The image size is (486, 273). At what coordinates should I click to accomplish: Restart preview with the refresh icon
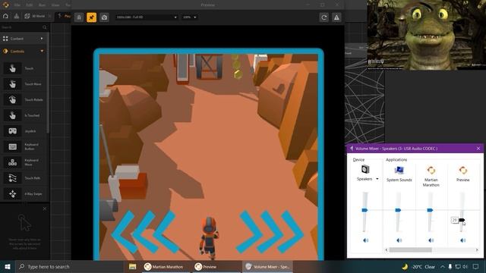pos(324,17)
